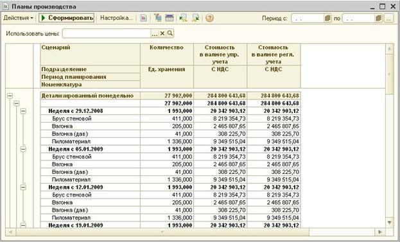Select the Неделя с 19.01.2009 row label
The height and width of the screenshot is (242, 400).
tap(76, 225)
